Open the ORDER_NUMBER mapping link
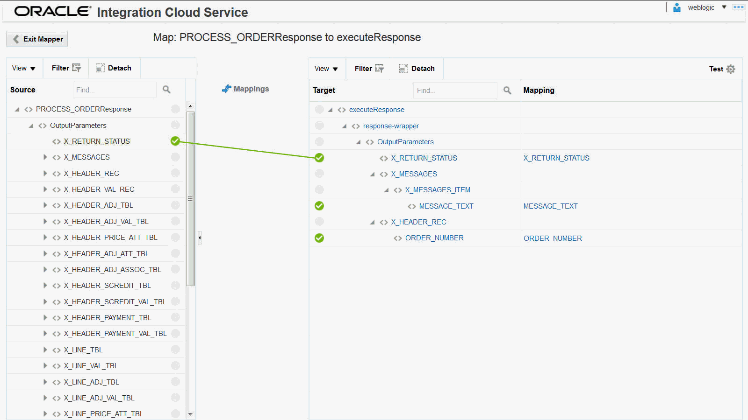 click(x=553, y=238)
